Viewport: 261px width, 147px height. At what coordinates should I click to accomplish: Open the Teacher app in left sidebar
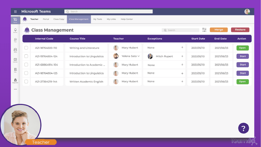15,20
